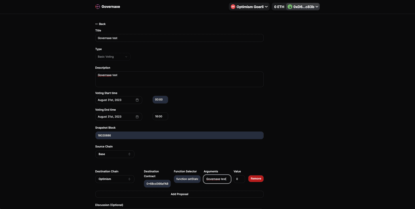Click the red OP network icon
Viewport: 415px width, 209px height.
coord(233,7)
